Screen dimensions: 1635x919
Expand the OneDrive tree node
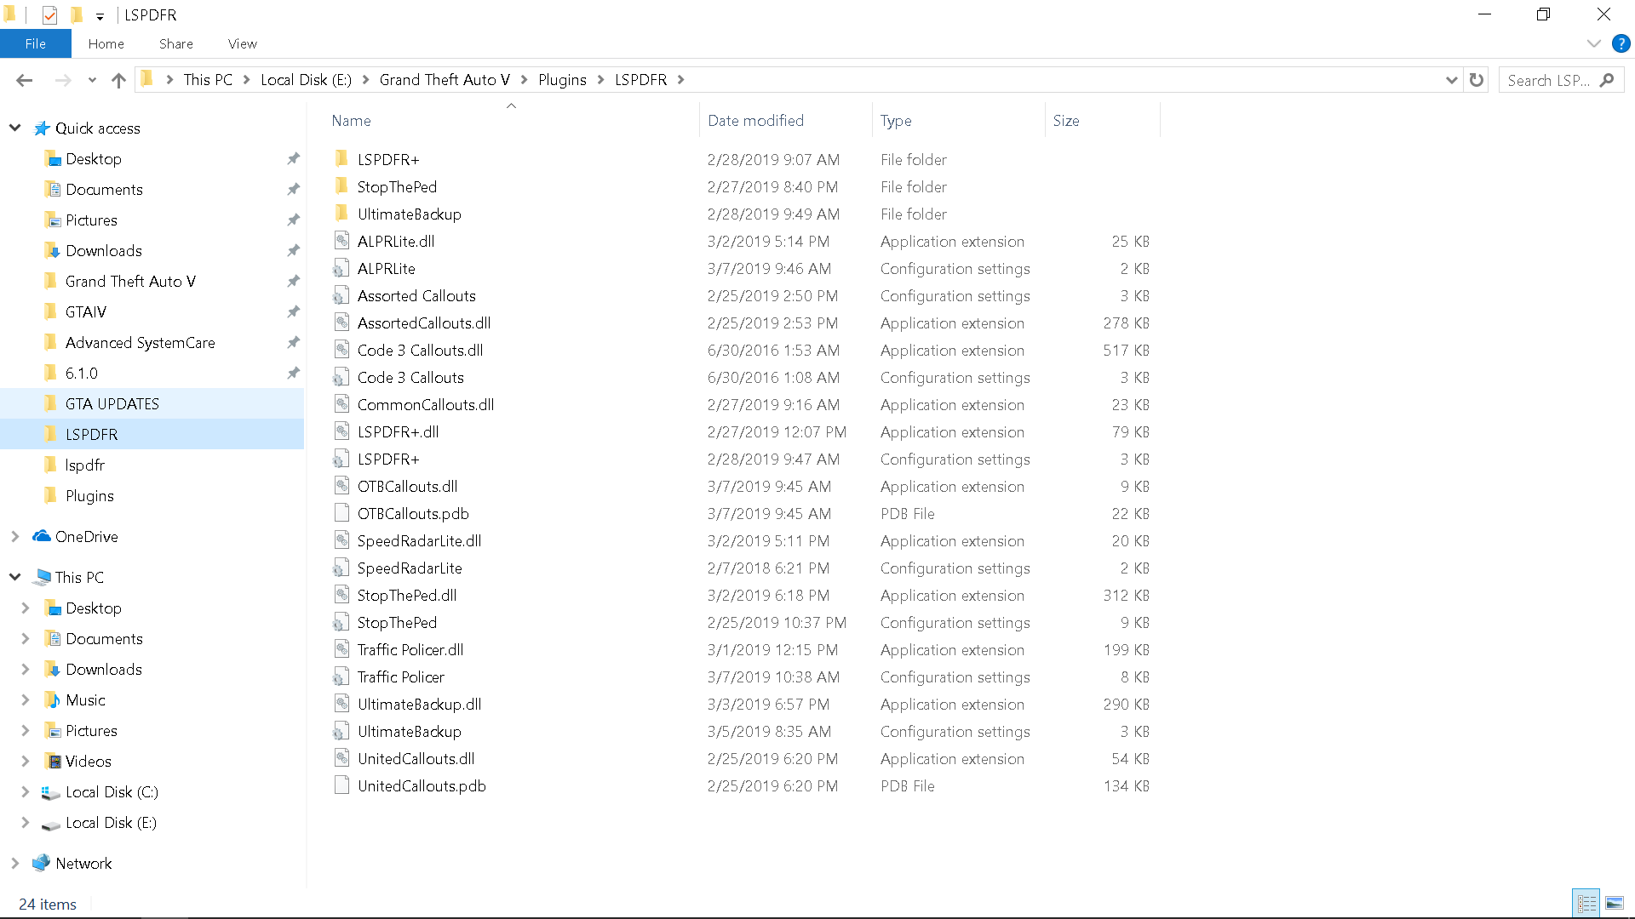coord(15,536)
